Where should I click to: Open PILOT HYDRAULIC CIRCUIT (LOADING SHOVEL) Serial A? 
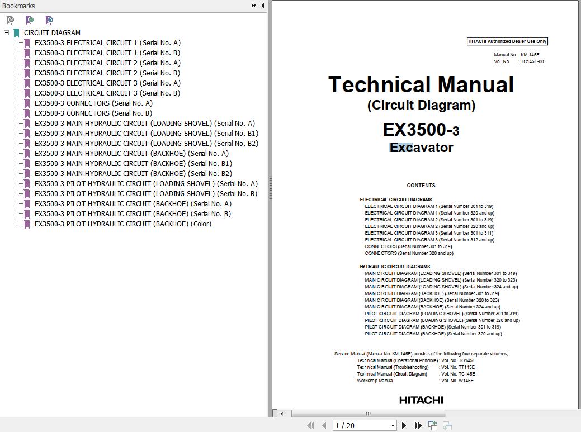click(146, 183)
